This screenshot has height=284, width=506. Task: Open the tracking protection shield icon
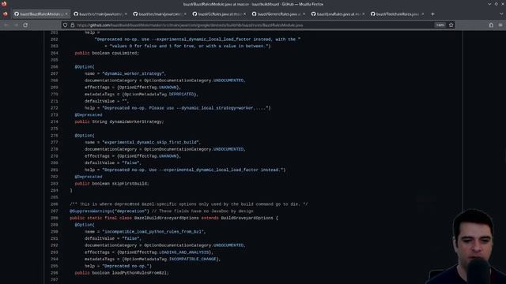tap(65, 24)
